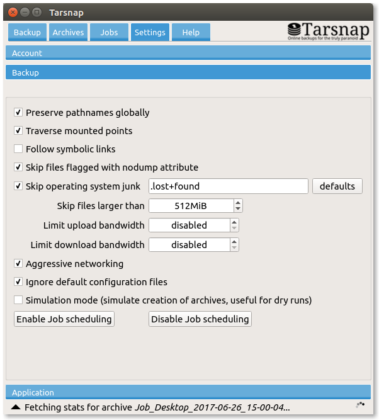Reset junk patterns with defaults button

pos(337,186)
